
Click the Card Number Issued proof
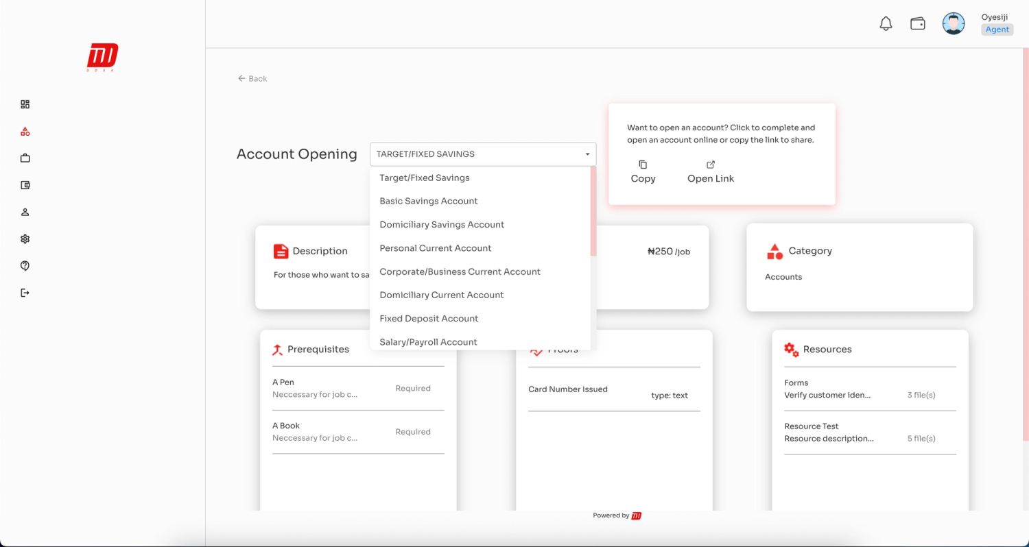[x=568, y=389]
